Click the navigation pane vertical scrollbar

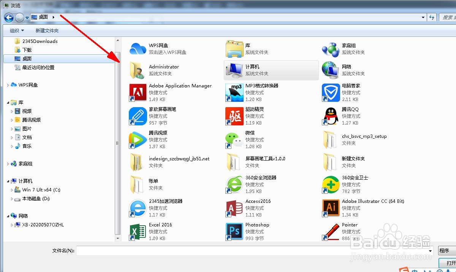click(118, 143)
